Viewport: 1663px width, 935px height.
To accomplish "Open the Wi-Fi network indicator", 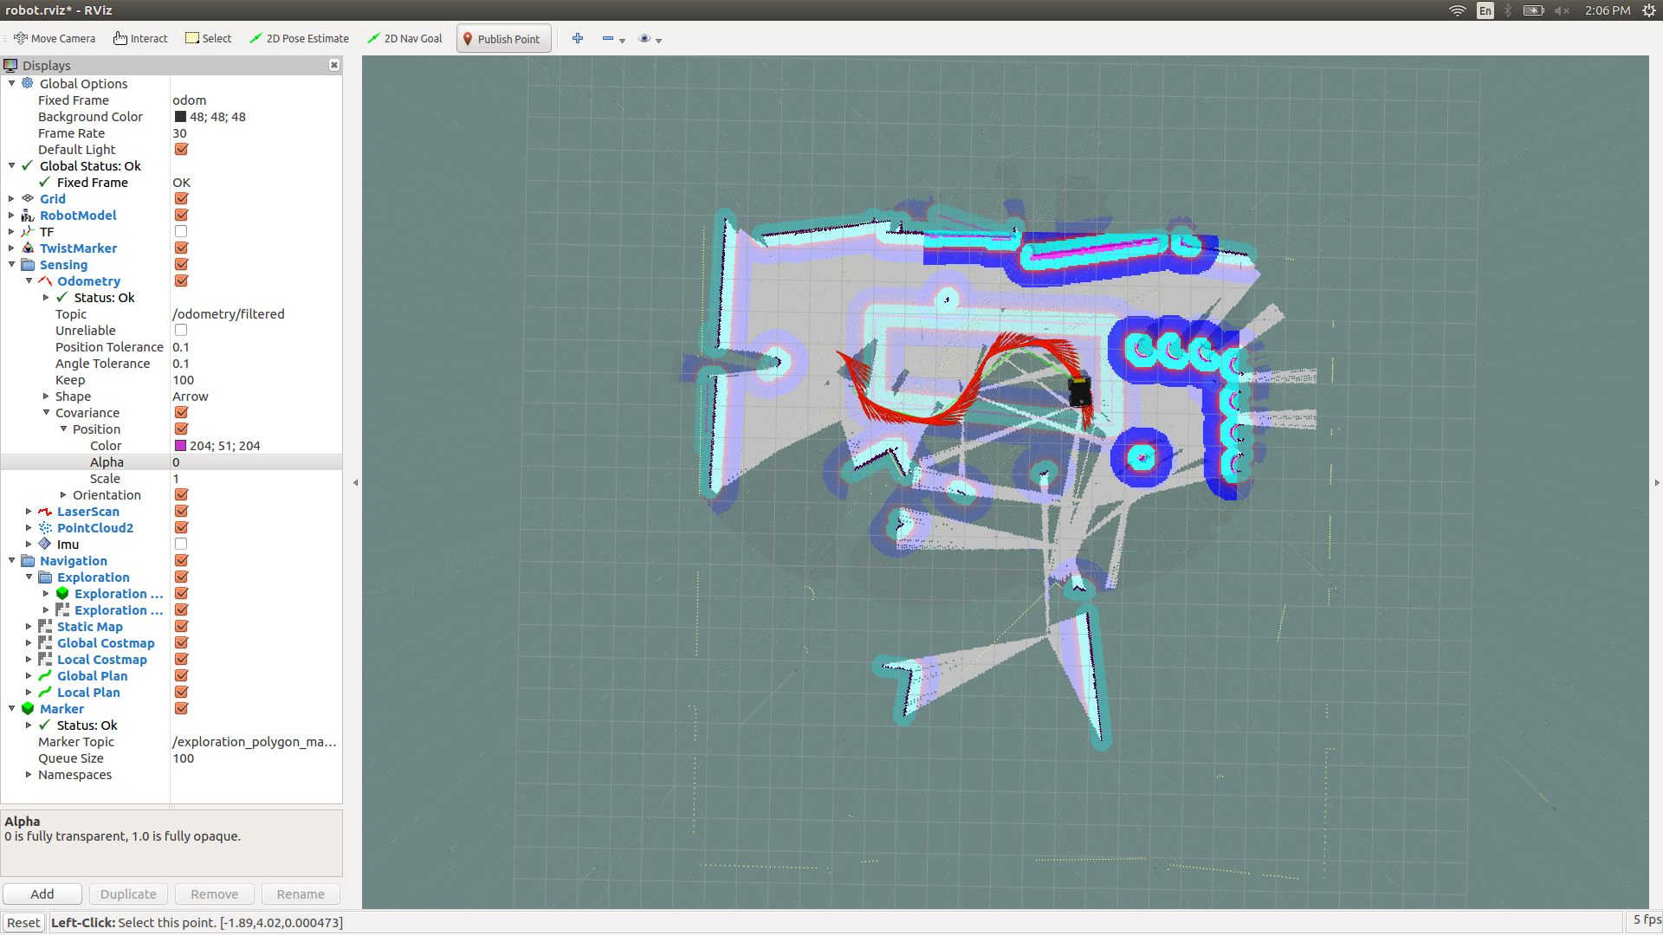I will pyautogui.click(x=1458, y=10).
